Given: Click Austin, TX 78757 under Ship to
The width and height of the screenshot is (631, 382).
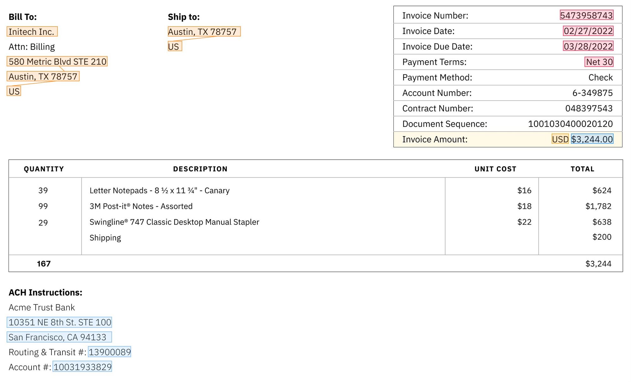Looking at the screenshot, I should coord(204,32).
